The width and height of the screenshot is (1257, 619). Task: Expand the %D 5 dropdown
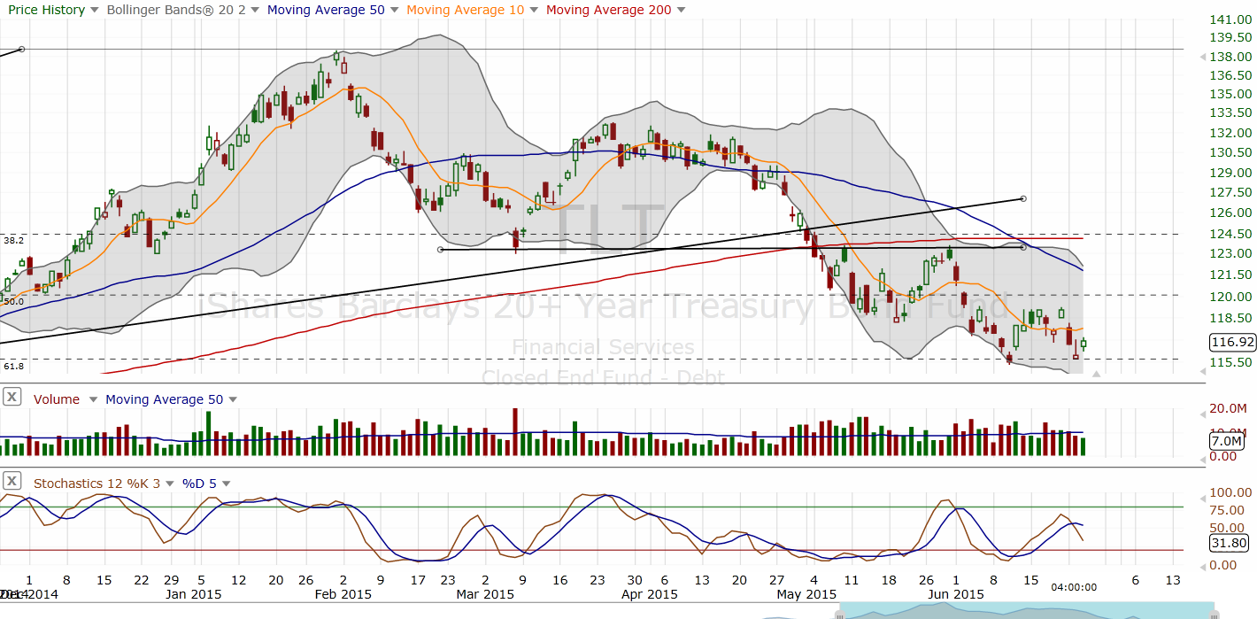pos(226,484)
